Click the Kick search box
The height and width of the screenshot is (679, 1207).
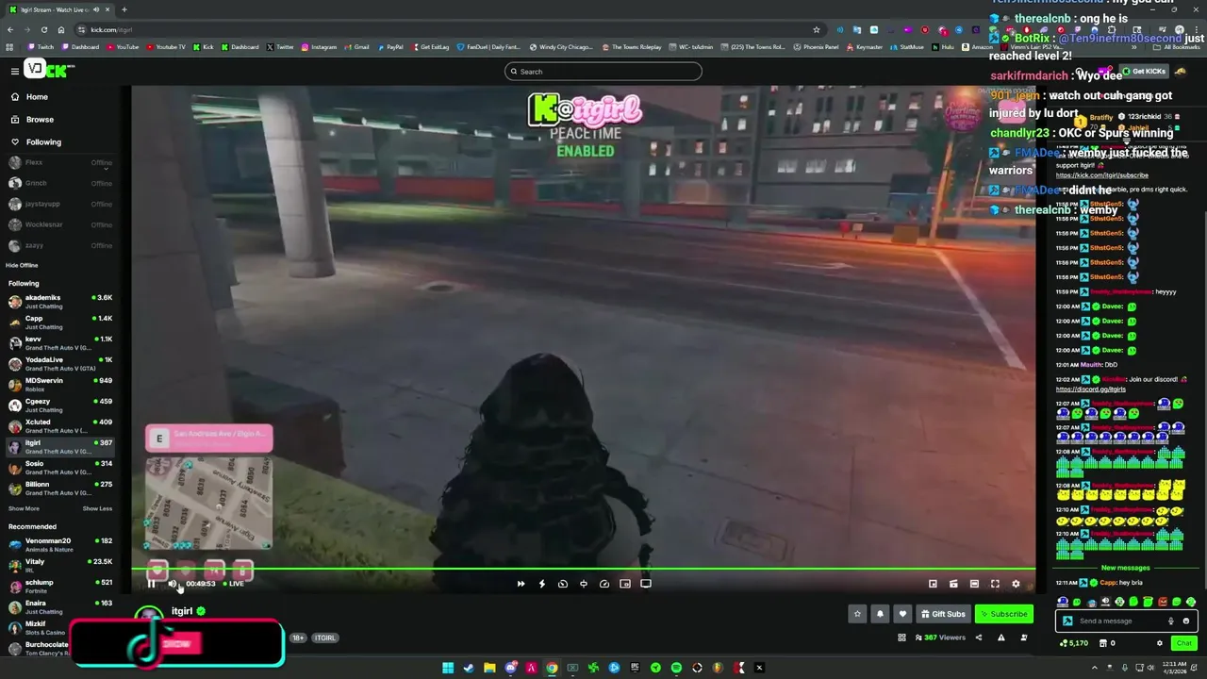click(603, 72)
